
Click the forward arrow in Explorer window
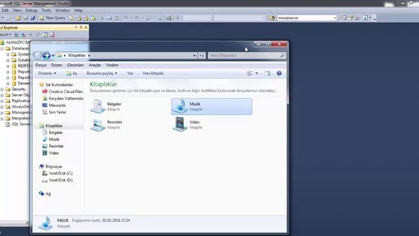[x=46, y=55]
